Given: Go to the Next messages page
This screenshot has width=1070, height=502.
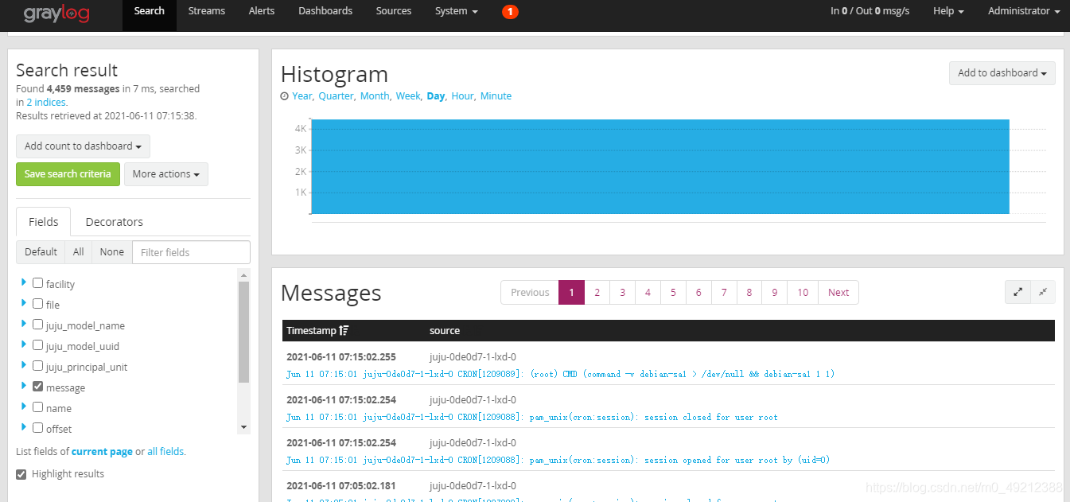Looking at the screenshot, I should [x=838, y=293].
